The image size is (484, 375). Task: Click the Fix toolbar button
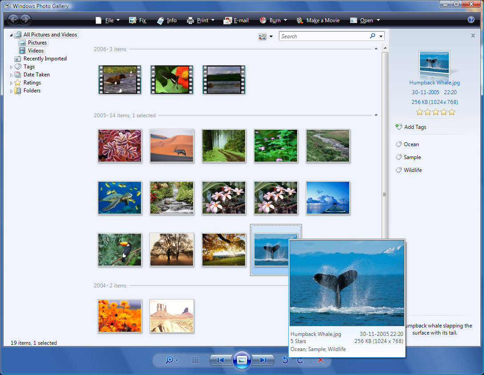pos(137,20)
